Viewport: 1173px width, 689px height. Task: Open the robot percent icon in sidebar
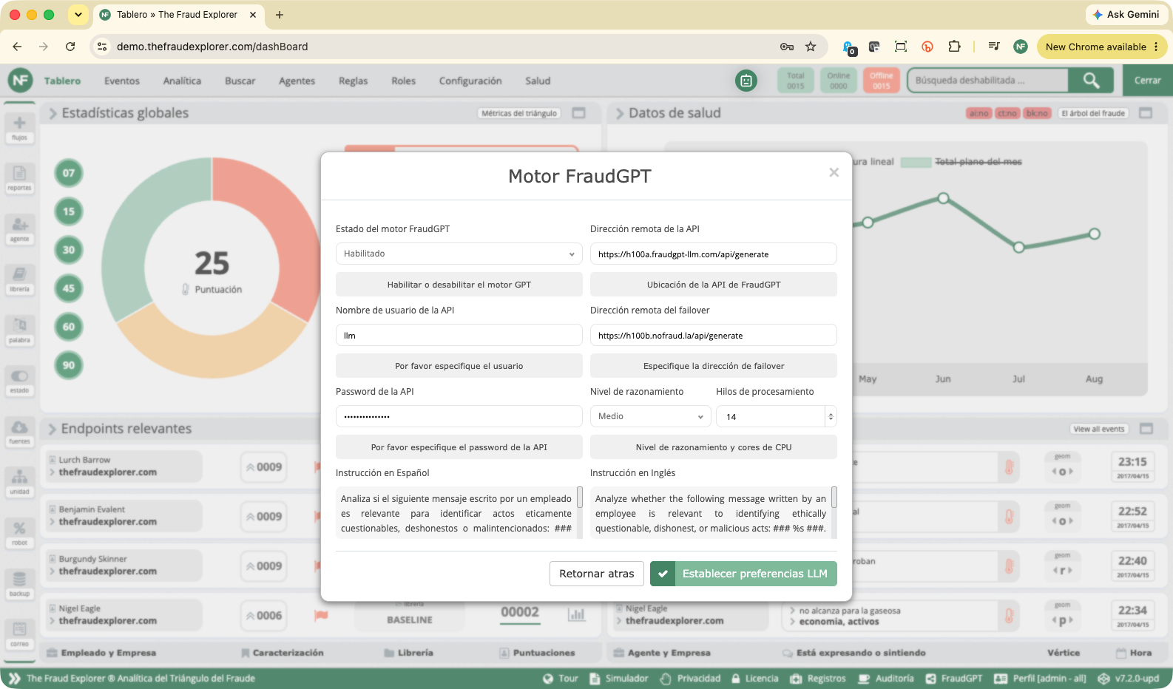coord(19,532)
